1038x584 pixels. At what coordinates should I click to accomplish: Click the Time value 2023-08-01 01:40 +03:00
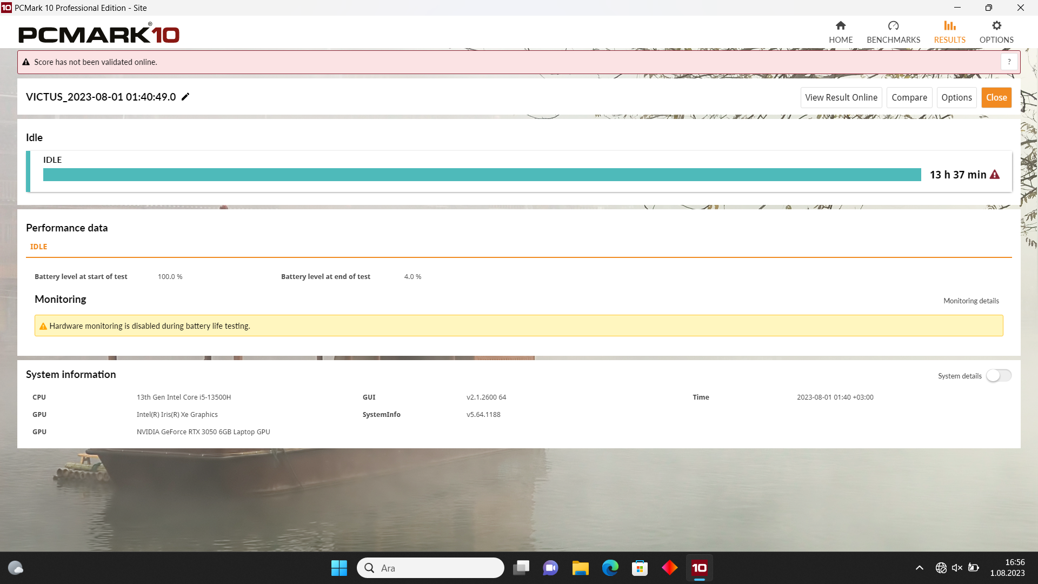tap(835, 397)
